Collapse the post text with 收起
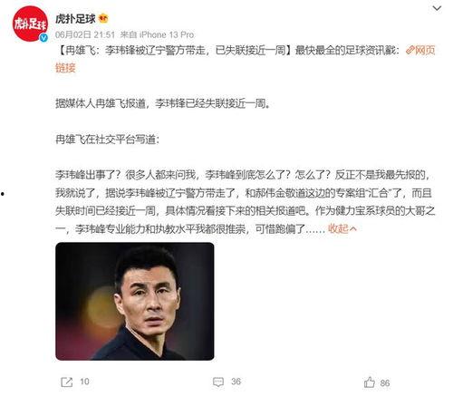Screen dimensions: 453x396 pyautogui.click(x=338, y=228)
